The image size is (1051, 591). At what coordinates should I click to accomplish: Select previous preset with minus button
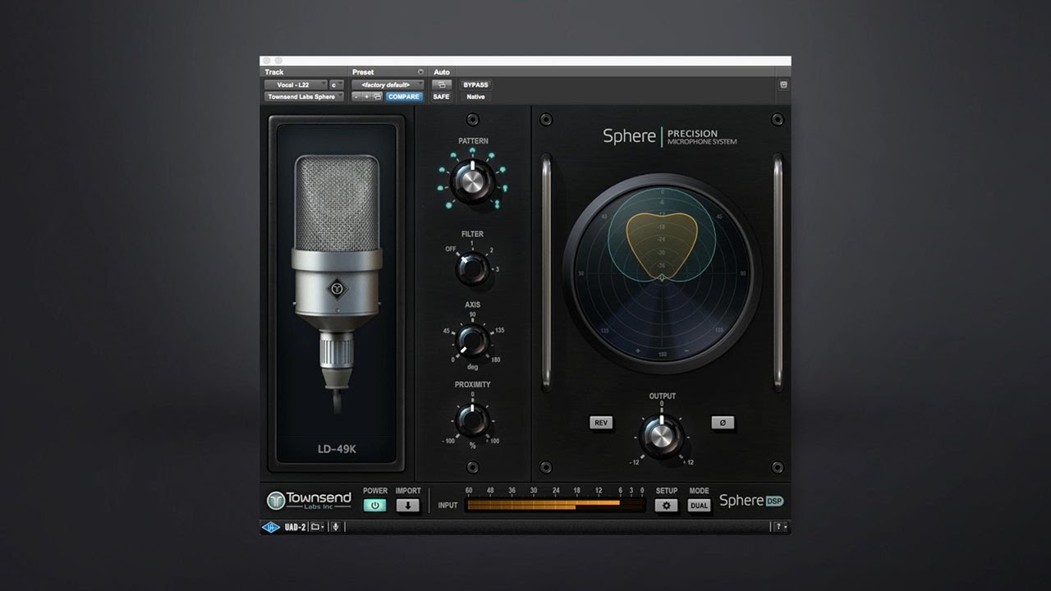[x=356, y=97]
